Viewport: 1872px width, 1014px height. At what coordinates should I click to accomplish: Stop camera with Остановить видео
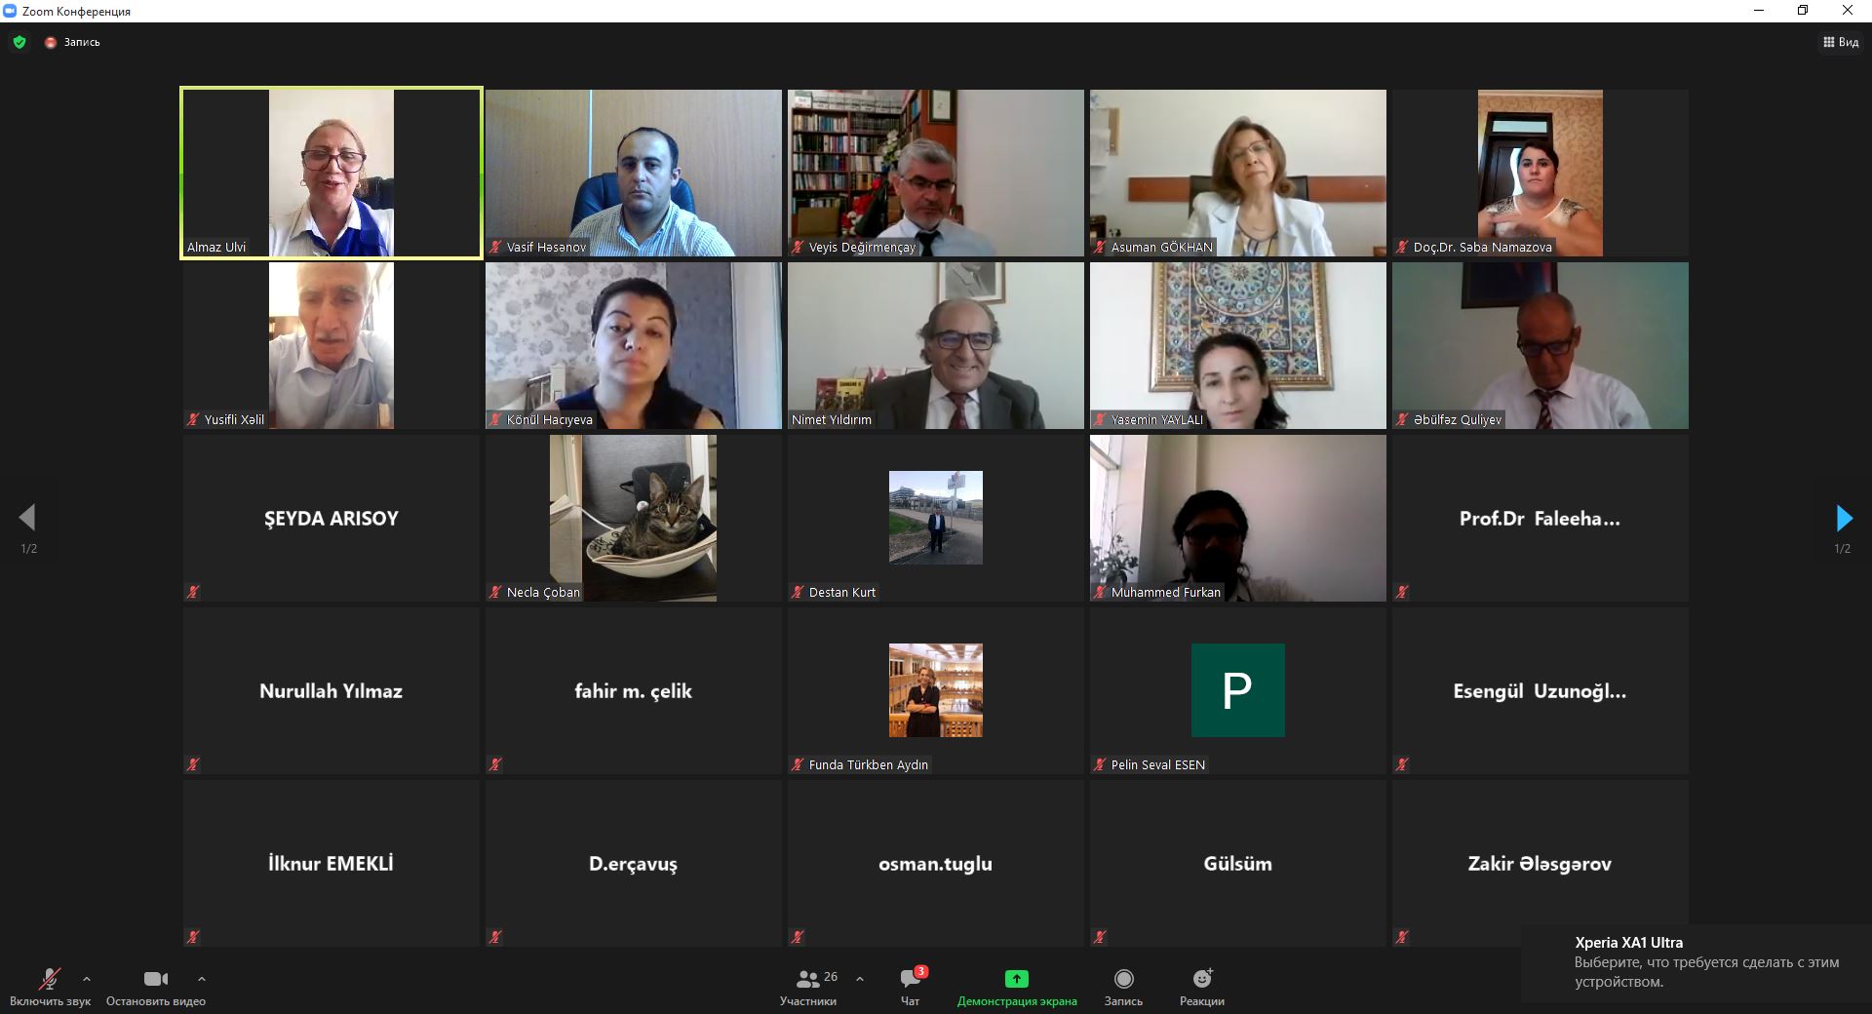click(156, 987)
